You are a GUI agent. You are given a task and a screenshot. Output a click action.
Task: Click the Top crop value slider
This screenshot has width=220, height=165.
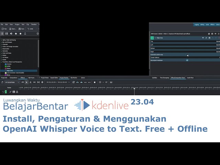(185, 41)
